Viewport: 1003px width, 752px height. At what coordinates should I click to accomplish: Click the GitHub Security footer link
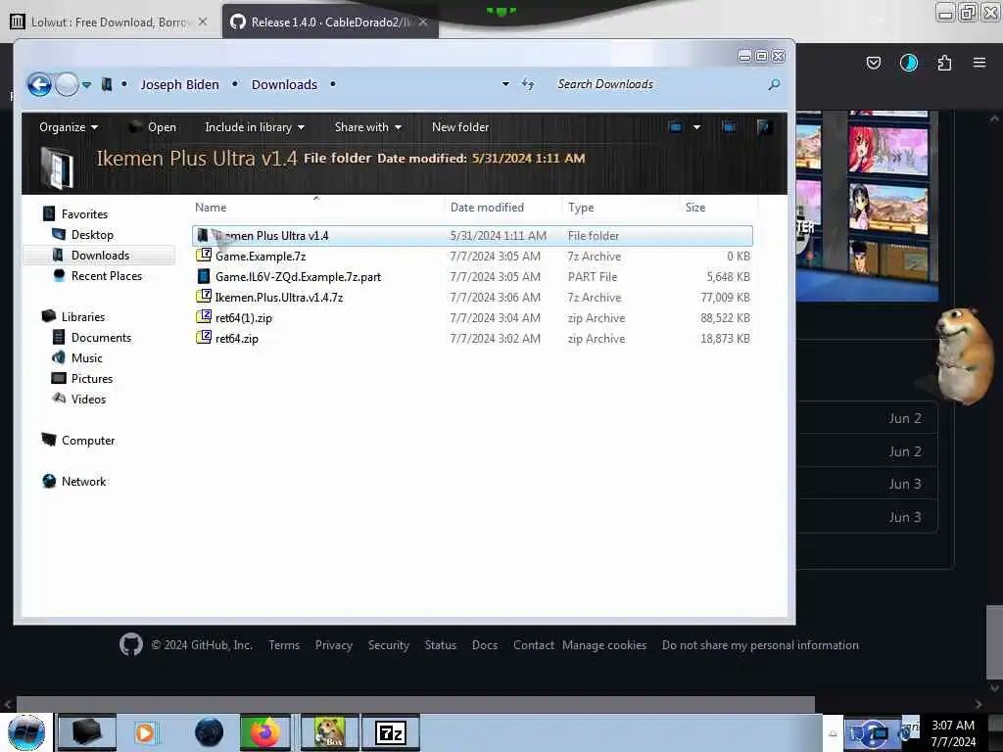pyautogui.click(x=388, y=645)
